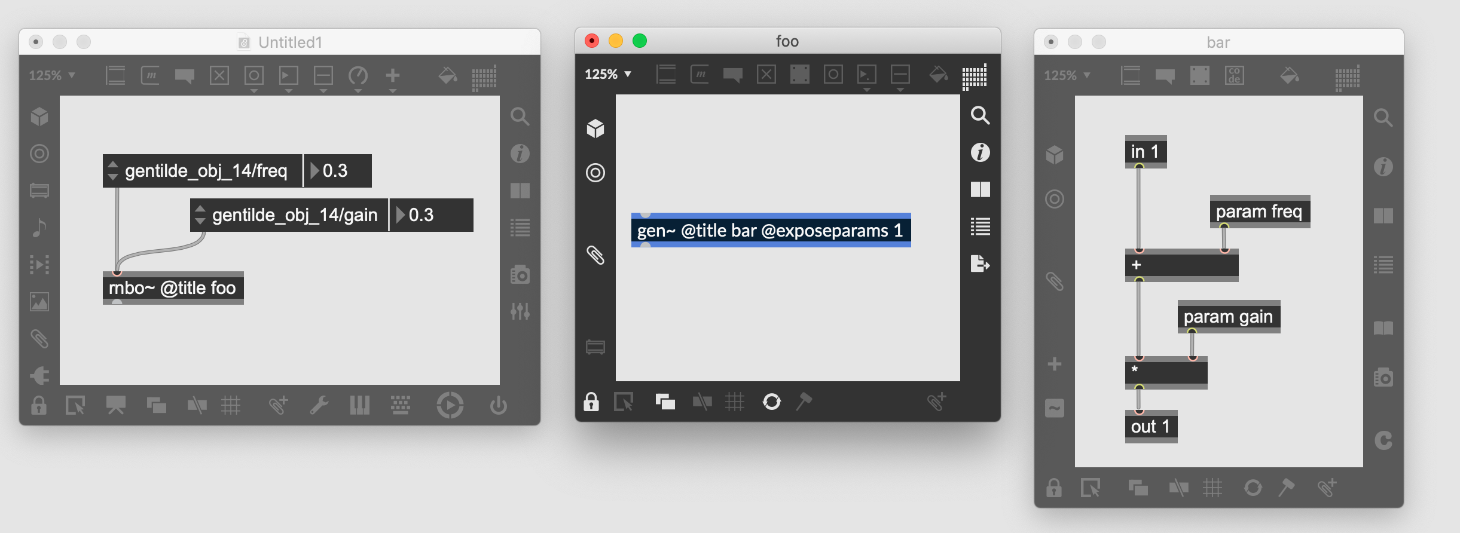Click the paint bucket icon in foo toolbar

938,75
